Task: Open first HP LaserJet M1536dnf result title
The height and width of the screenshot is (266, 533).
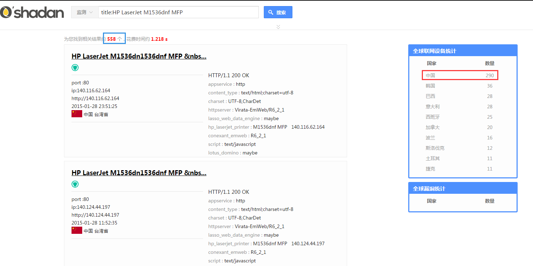Action: click(139, 56)
